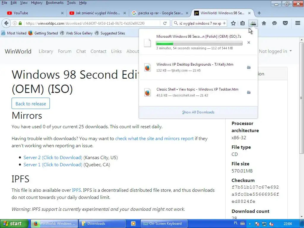
Task: Open the PL language indicator
Action: pos(236,223)
